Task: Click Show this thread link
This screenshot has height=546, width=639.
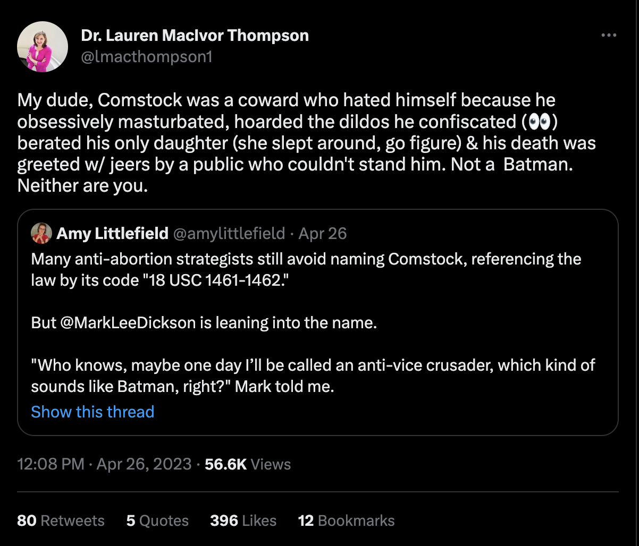Action: 93,412
